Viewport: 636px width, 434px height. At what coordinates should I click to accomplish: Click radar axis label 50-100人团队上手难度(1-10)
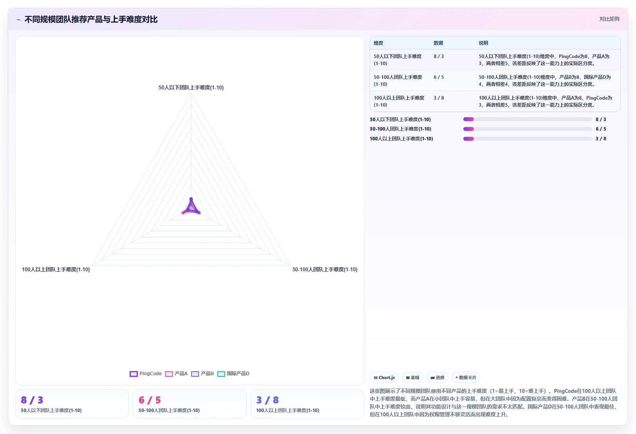click(x=325, y=270)
